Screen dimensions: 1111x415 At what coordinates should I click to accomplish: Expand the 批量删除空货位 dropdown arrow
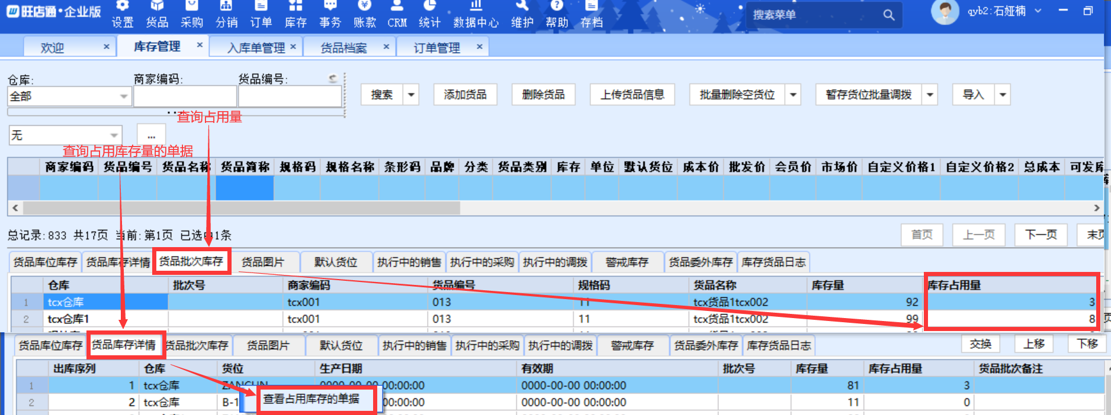click(793, 95)
